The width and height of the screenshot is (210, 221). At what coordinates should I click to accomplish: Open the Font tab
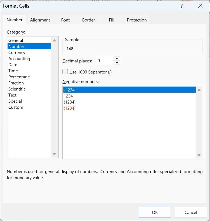(x=65, y=20)
